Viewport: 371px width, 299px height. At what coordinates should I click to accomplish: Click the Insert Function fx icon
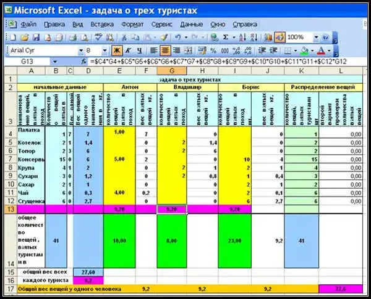pyautogui.click(x=84, y=62)
